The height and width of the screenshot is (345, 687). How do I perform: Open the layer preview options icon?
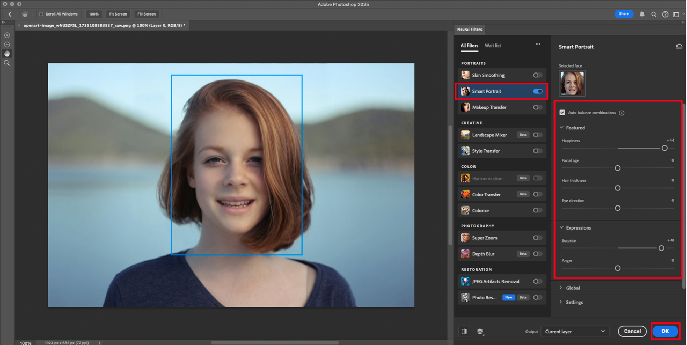click(x=480, y=332)
